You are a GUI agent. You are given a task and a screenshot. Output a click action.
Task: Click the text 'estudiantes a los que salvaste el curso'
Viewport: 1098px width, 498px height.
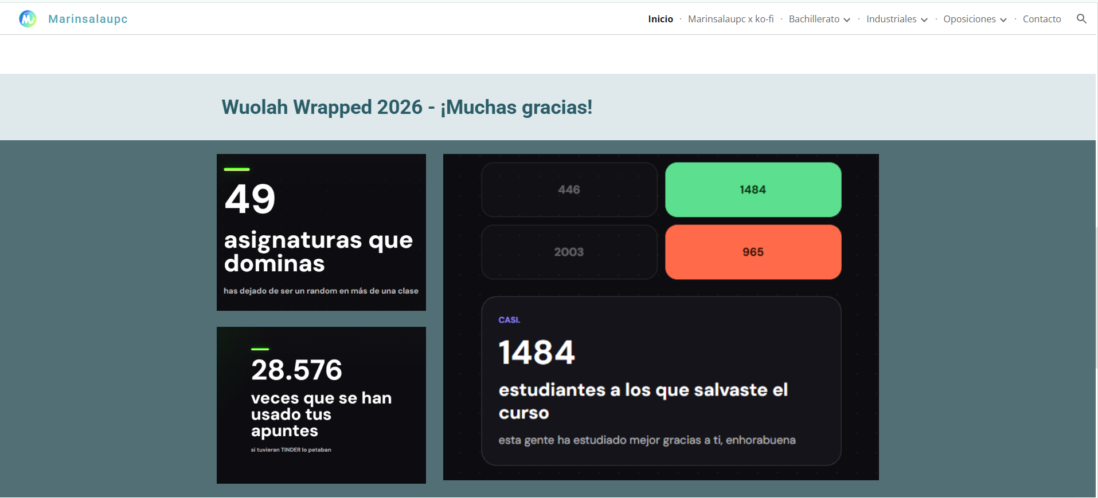pos(643,401)
